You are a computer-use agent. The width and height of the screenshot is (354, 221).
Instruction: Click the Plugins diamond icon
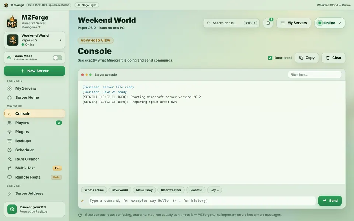click(10, 132)
